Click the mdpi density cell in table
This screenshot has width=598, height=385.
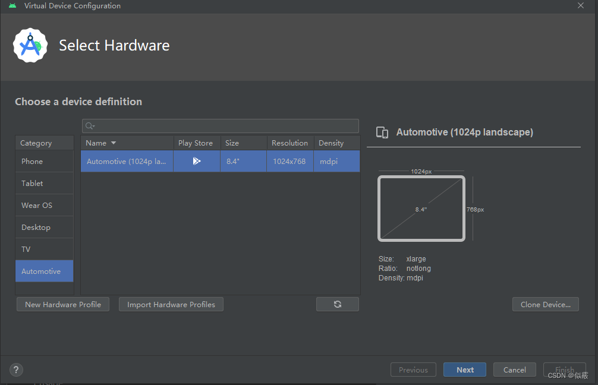point(337,161)
